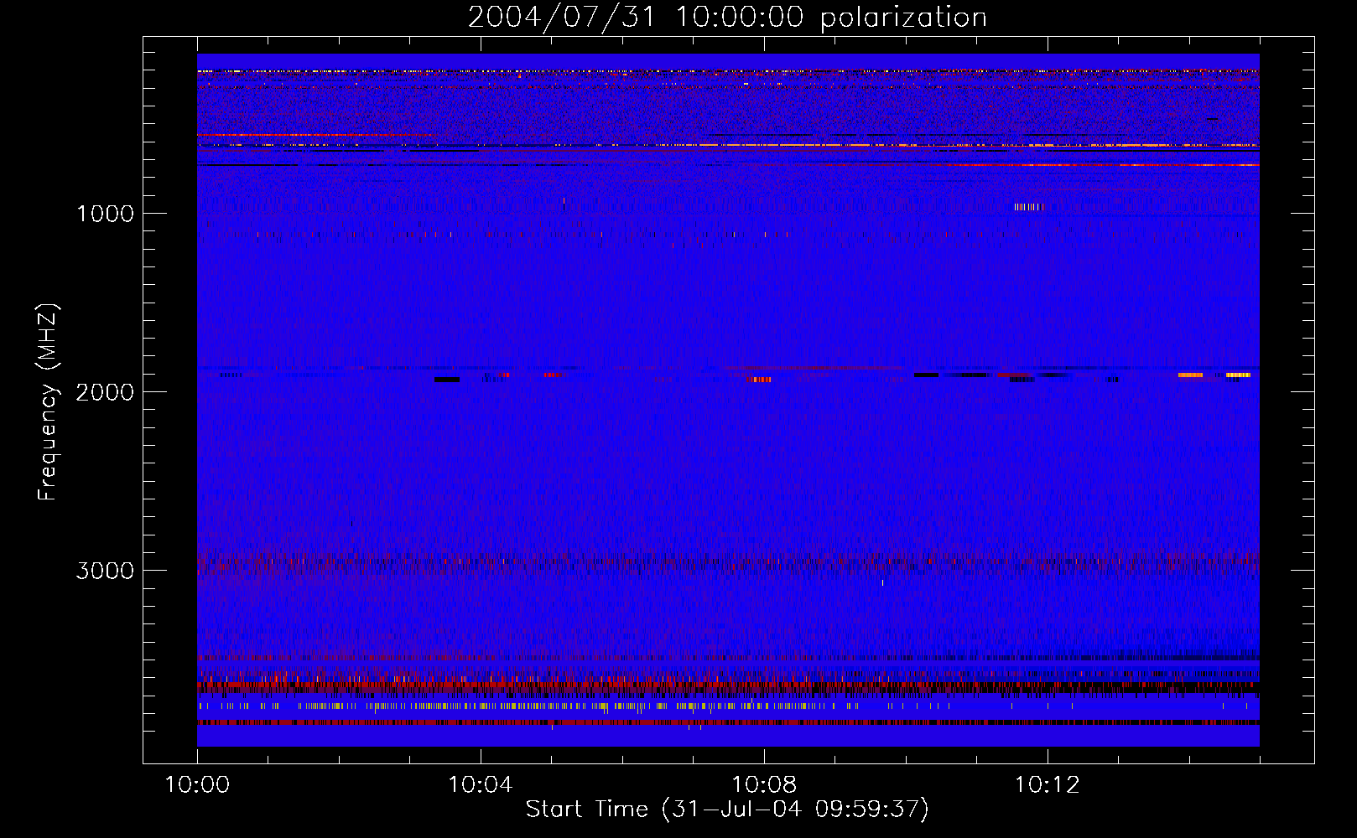Click the '10:12' time tick label
The height and width of the screenshot is (838, 1357).
1047,785
